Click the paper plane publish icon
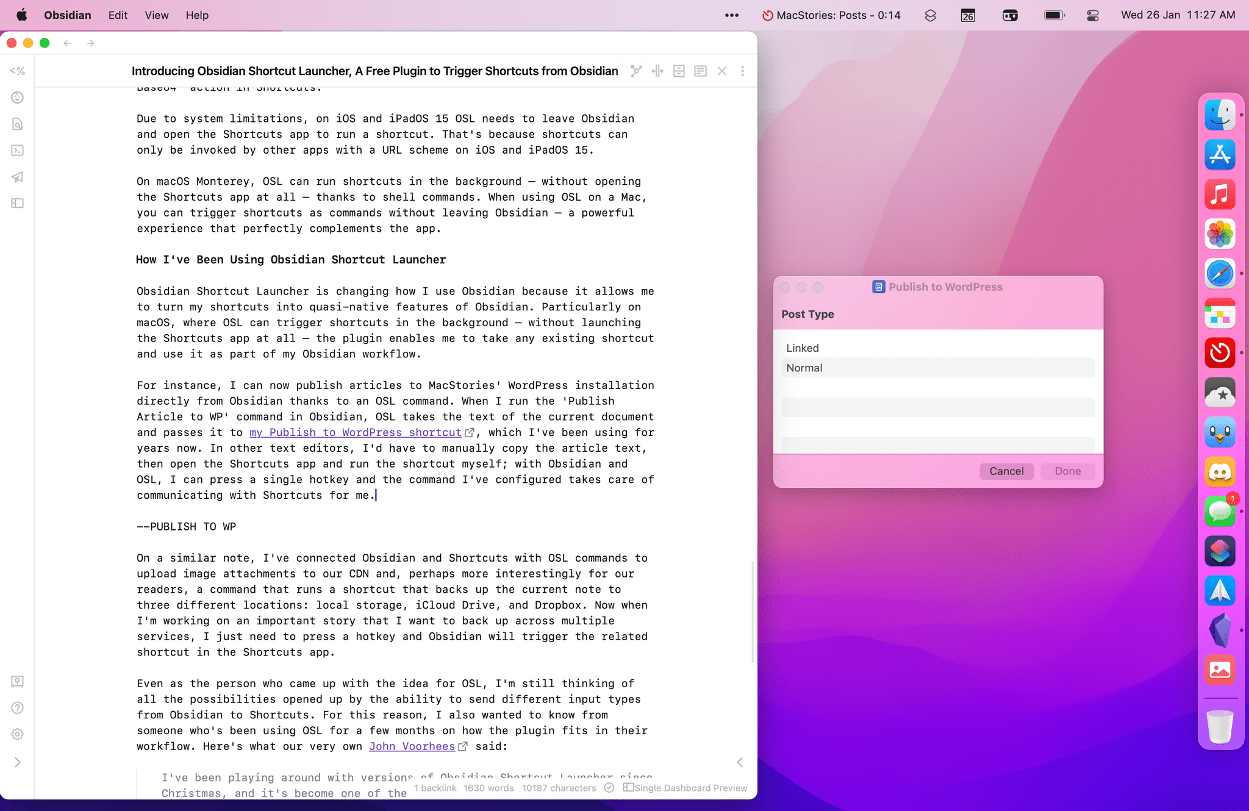The image size is (1249, 811). (17, 177)
